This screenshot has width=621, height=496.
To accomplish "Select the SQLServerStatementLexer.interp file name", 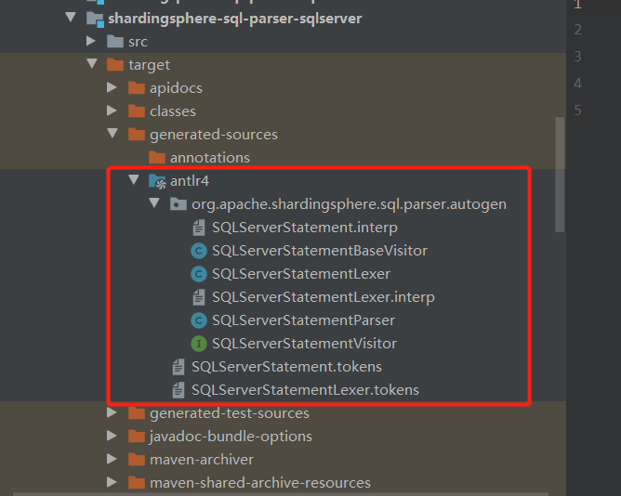I will (324, 297).
